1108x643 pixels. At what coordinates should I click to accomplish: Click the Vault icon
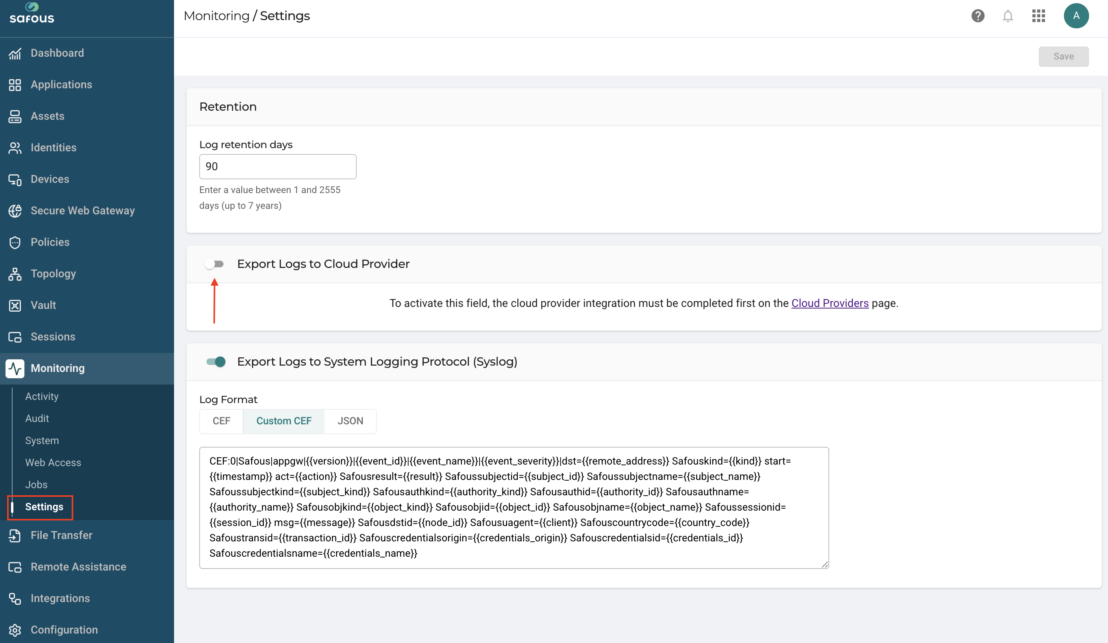tap(15, 305)
